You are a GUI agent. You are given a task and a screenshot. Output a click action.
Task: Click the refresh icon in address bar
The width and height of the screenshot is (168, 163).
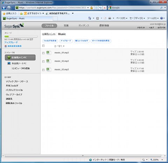coord(100,8)
